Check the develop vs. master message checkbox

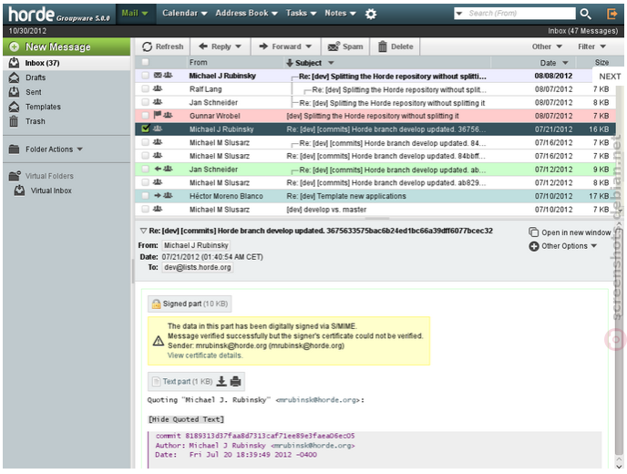click(x=145, y=209)
